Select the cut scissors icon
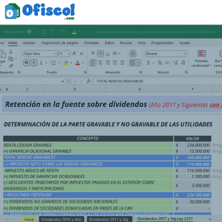This screenshot has width=222, height=222. (x=11, y=52)
